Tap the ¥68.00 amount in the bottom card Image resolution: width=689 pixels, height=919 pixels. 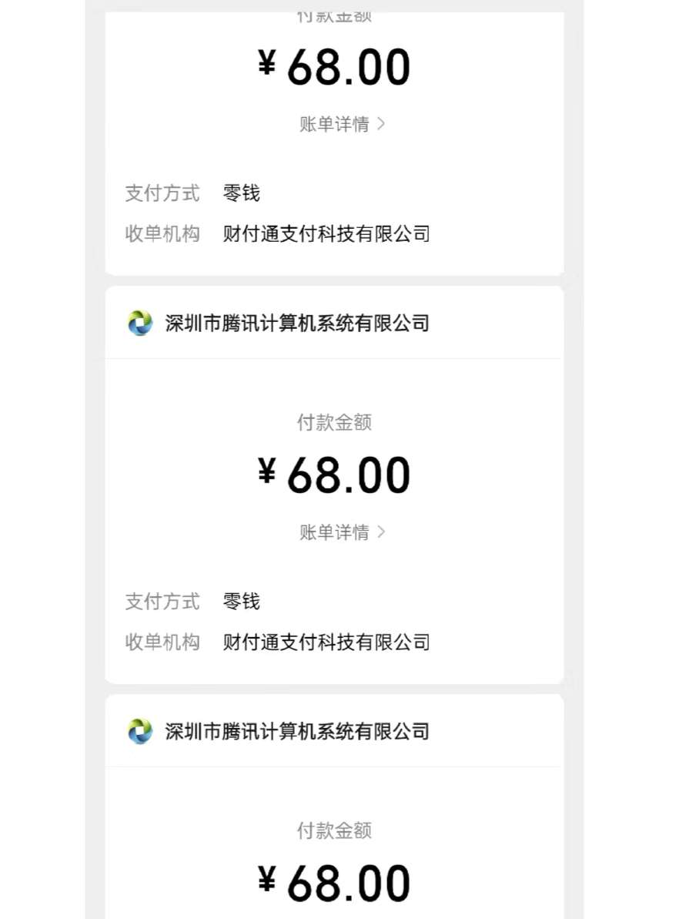point(334,884)
